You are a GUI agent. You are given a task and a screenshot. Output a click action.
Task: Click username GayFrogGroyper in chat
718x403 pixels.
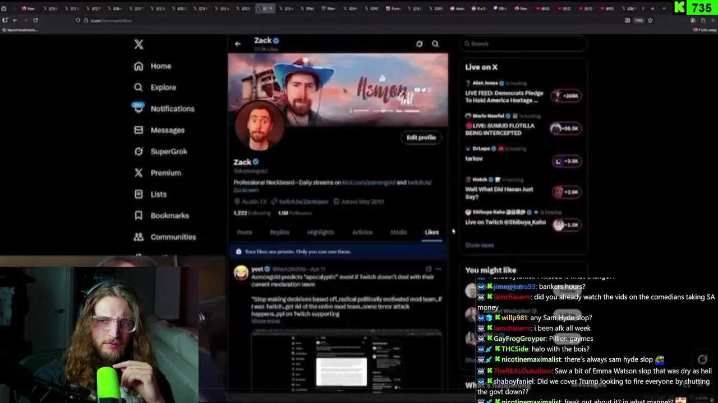coord(519,339)
